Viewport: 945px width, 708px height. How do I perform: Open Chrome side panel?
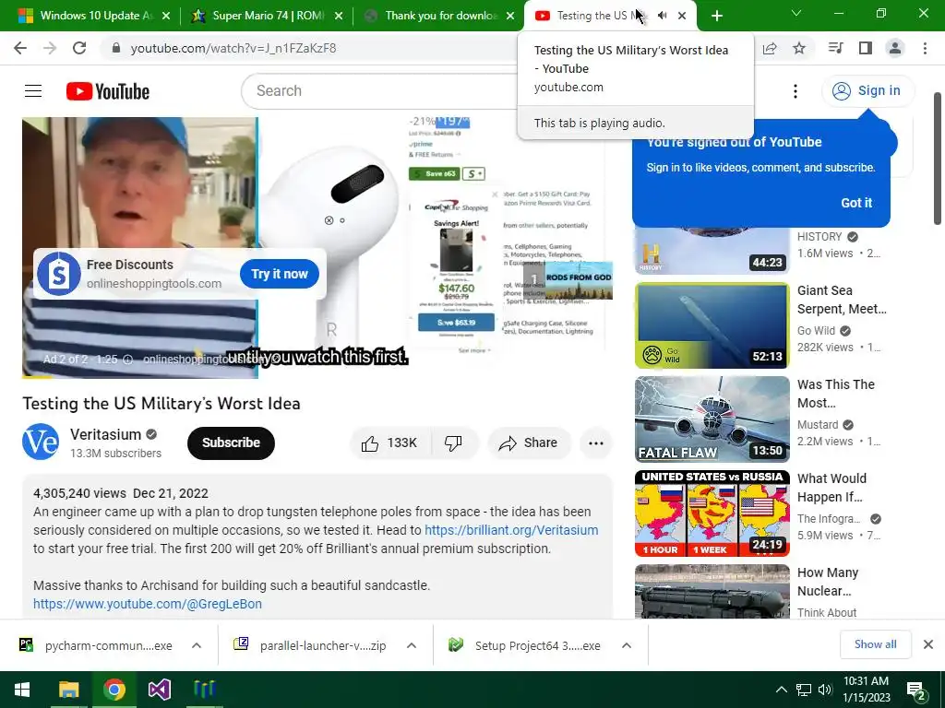[x=866, y=48]
